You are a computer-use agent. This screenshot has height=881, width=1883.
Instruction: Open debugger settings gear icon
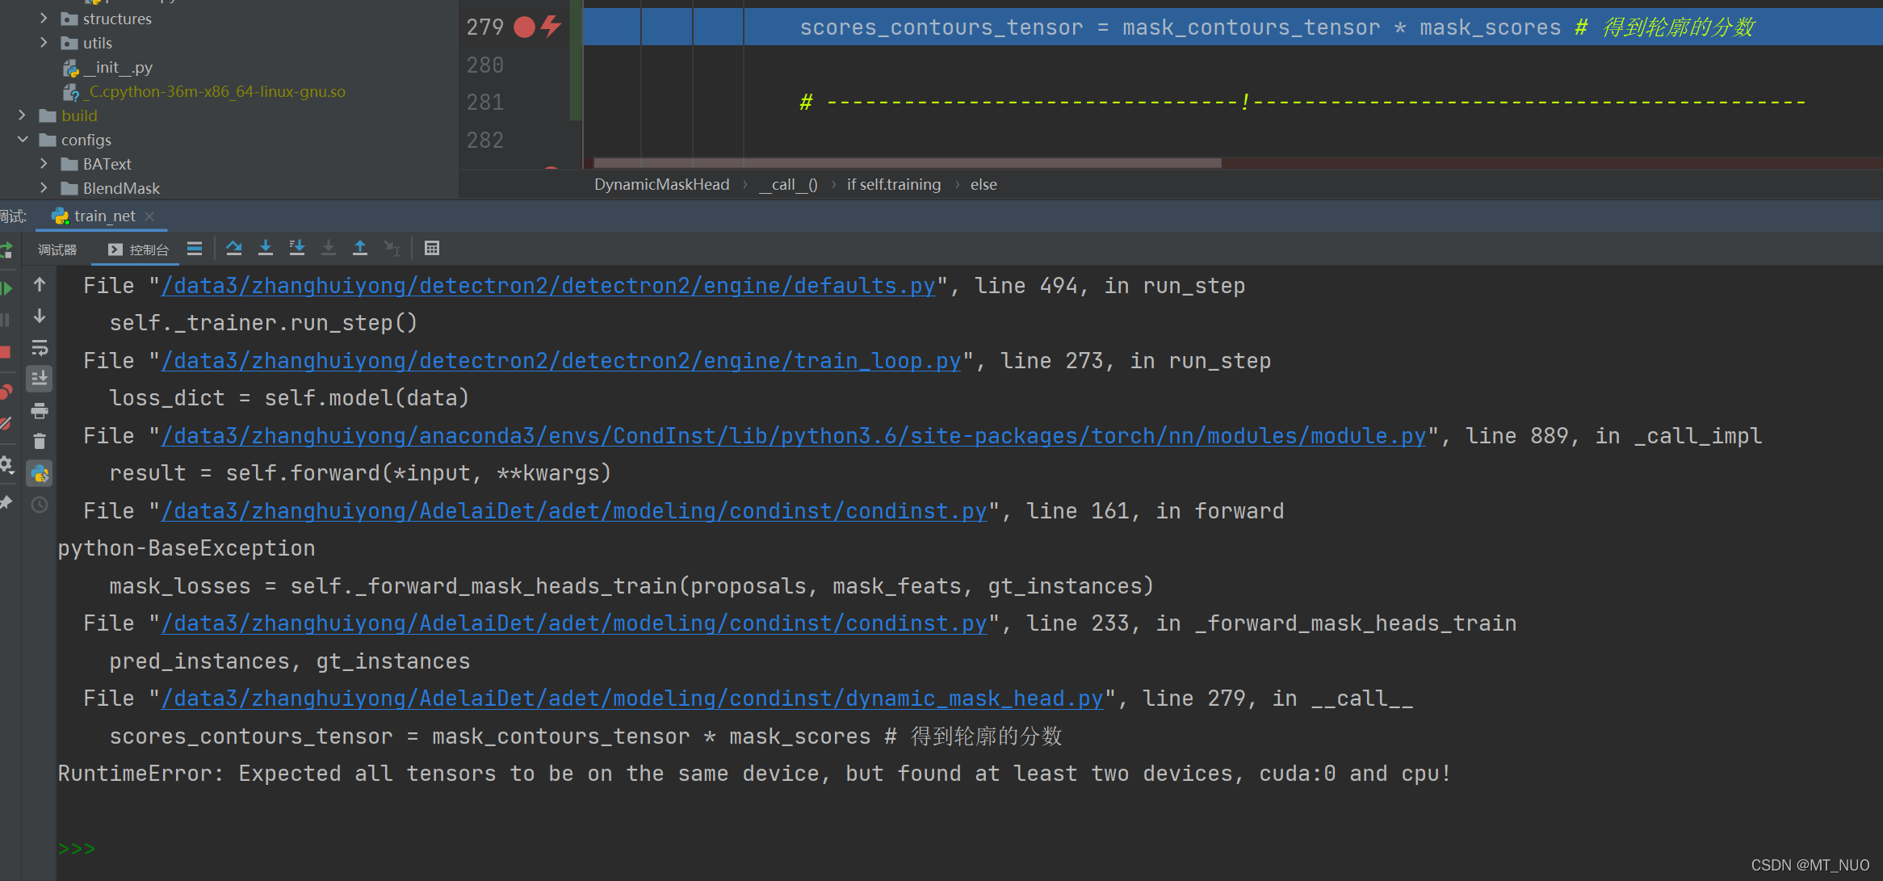point(6,464)
